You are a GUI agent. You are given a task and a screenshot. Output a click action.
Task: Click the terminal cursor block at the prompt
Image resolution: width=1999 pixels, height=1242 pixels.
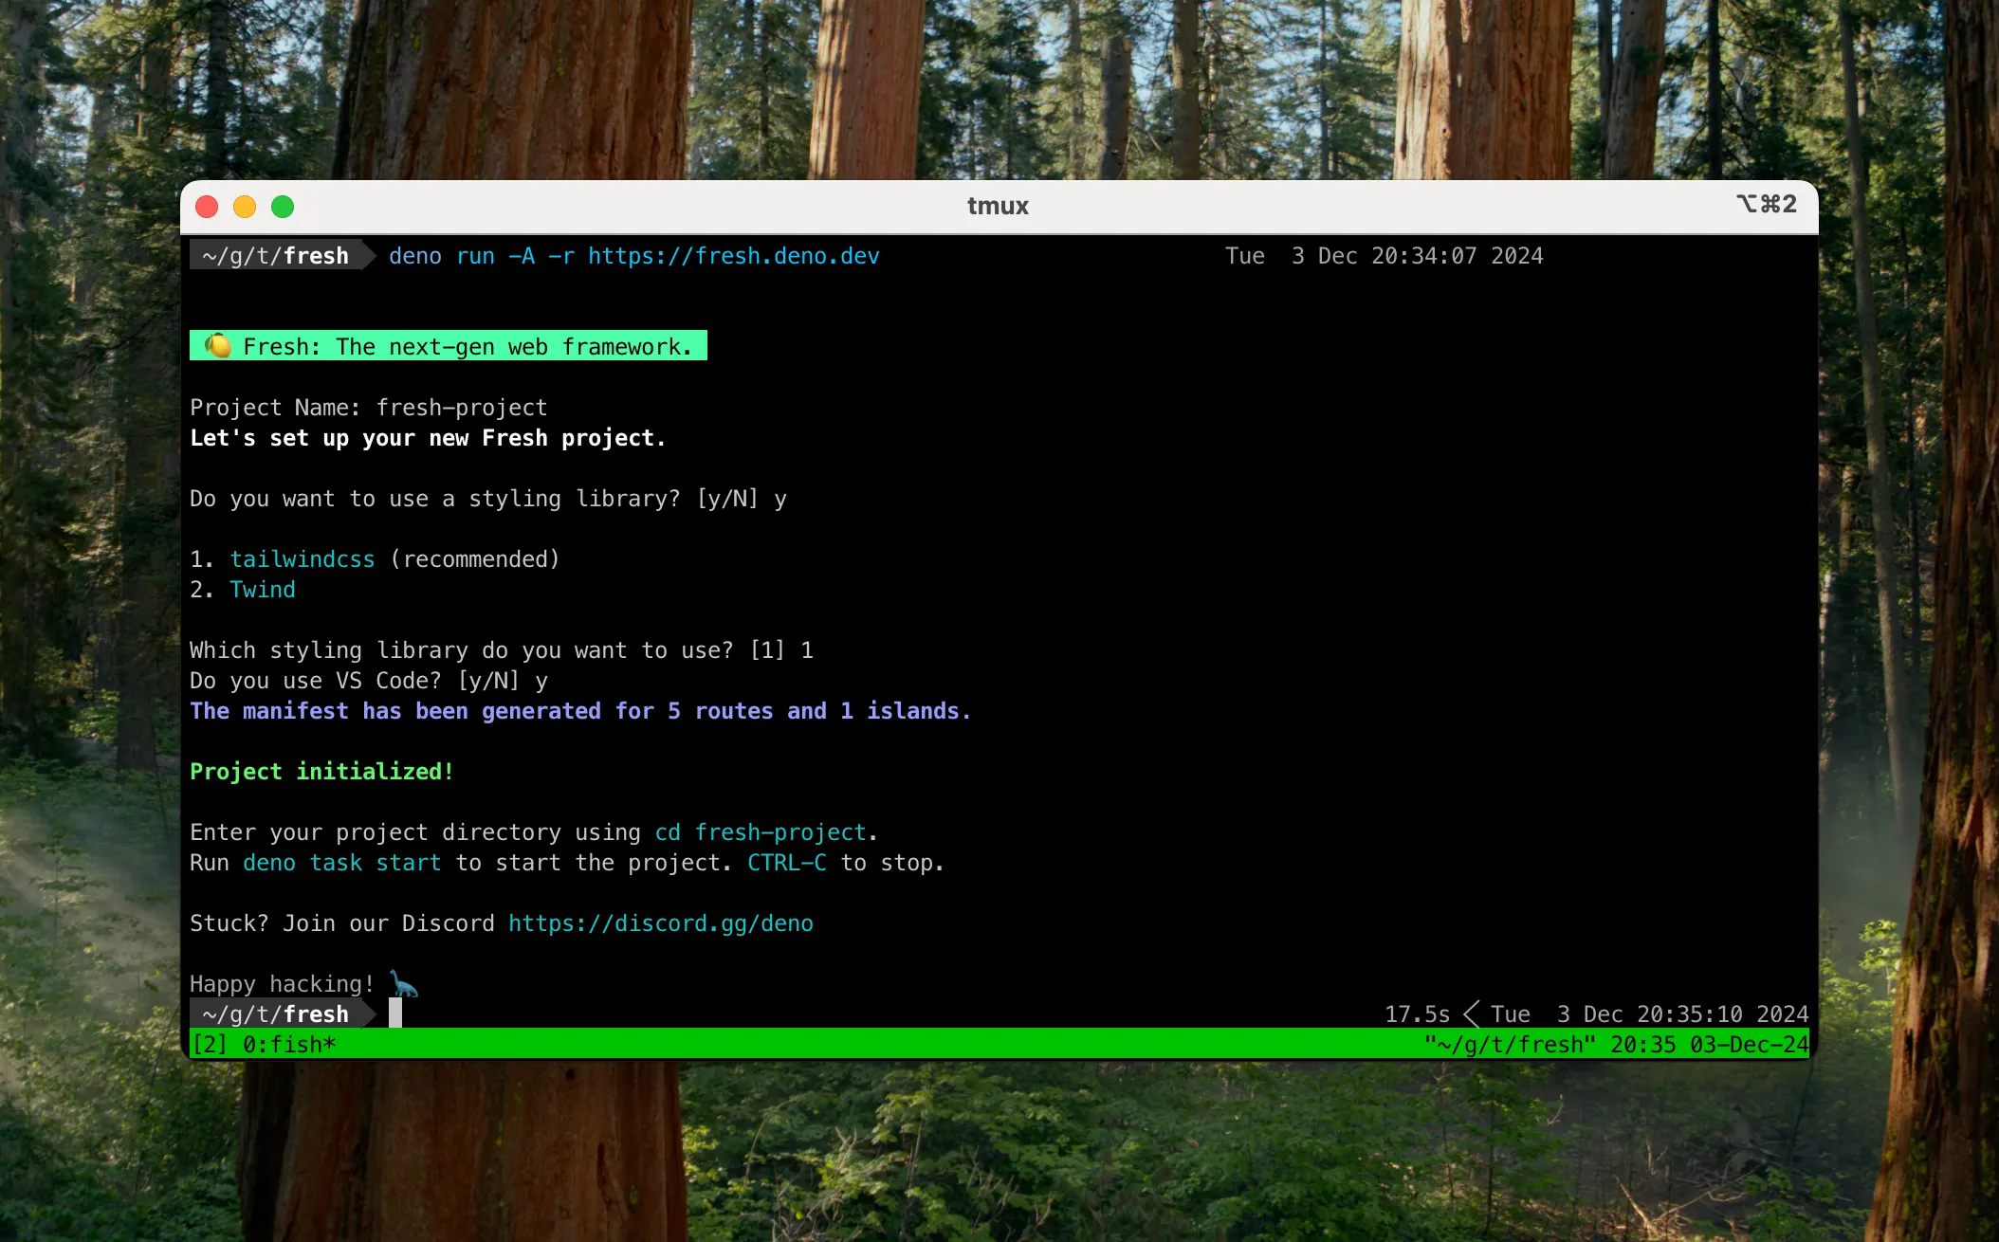[395, 1014]
